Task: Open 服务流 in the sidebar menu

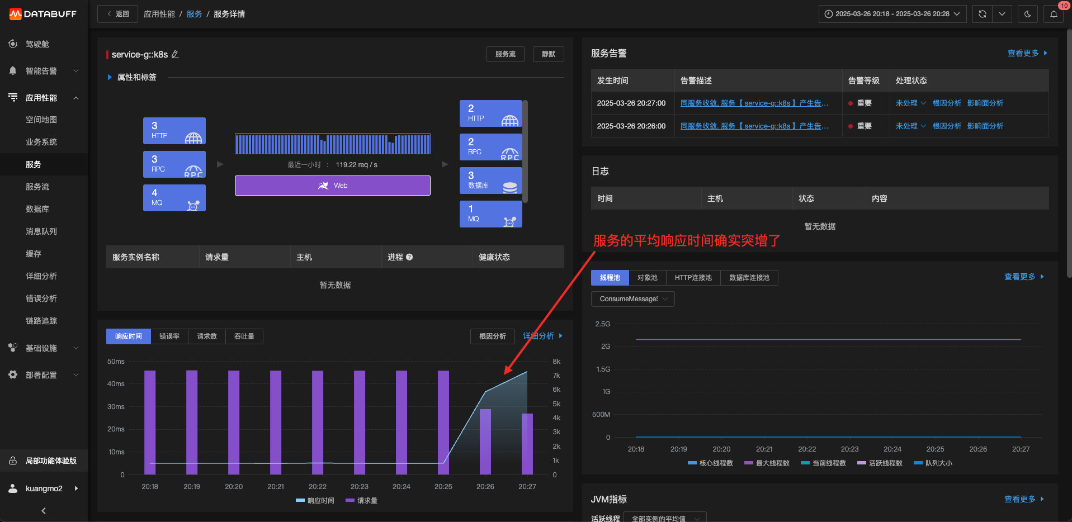Action: point(37,187)
